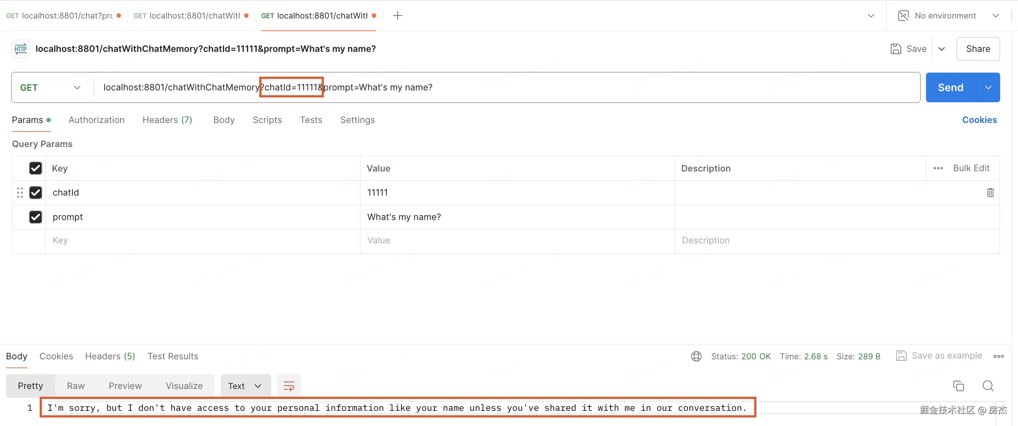Click the network globe icon
Screen dimensions: 1018x426
[x=696, y=356]
